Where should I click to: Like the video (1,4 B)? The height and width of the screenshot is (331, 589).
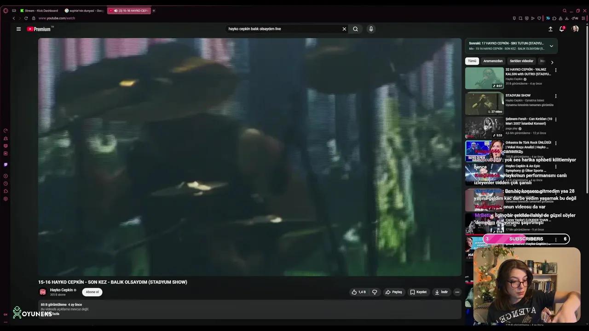(x=358, y=292)
